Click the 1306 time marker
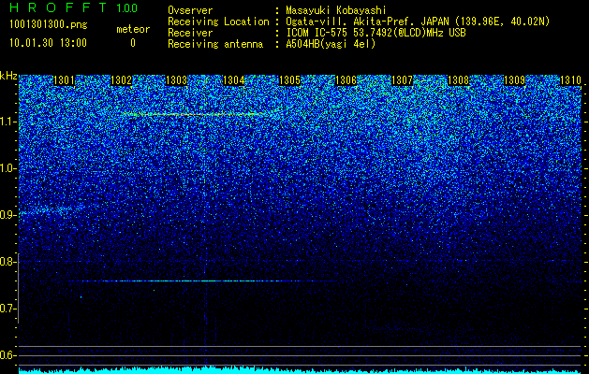This screenshot has width=589, height=374. click(346, 80)
